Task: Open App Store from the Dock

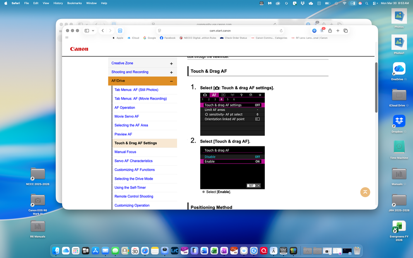Action: (95, 251)
